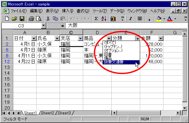Click the New workbook icon

[x=7, y=19]
